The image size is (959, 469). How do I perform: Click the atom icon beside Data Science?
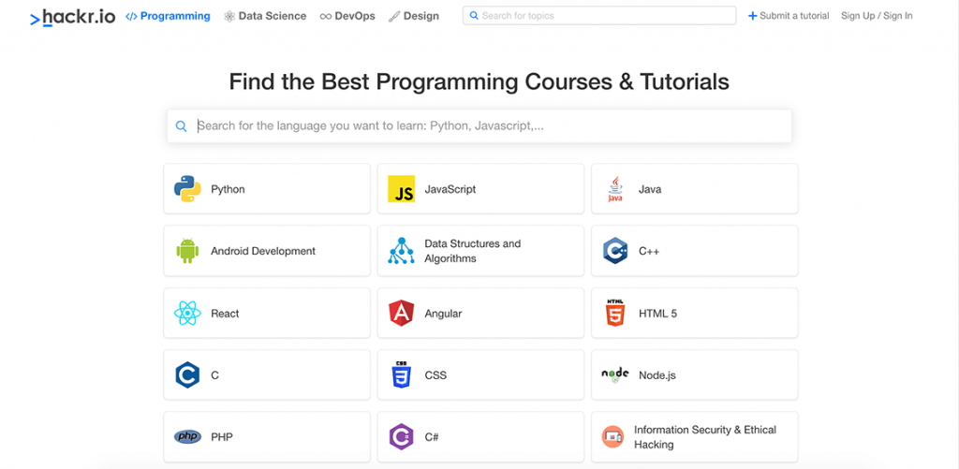[x=229, y=17]
